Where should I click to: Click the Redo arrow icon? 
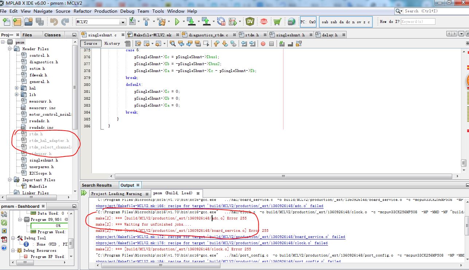coord(65,22)
